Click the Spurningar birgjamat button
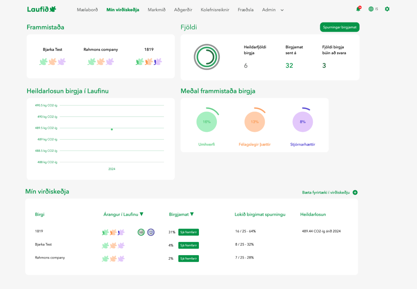 click(x=339, y=27)
